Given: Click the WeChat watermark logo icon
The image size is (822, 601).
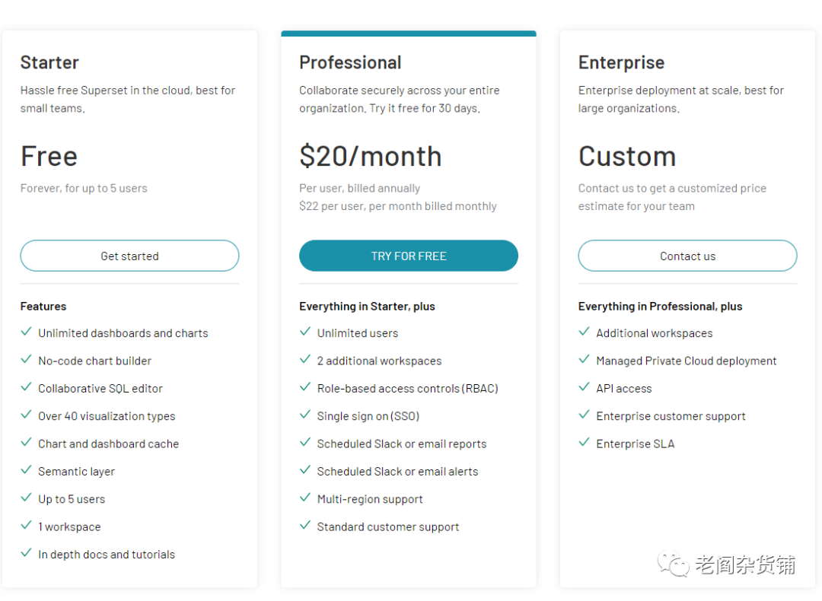Looking at the screenshot, I should 674,564.
